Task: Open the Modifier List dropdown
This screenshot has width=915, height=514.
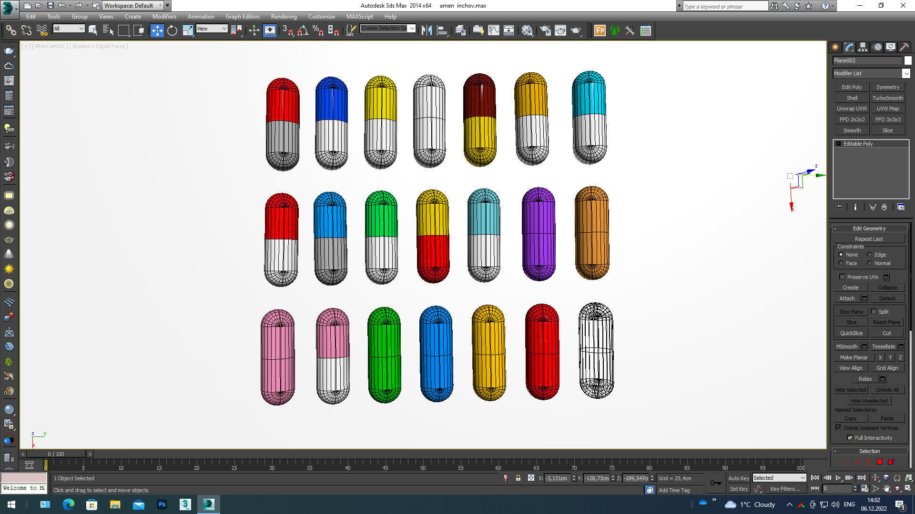Action: pos(907,73)
